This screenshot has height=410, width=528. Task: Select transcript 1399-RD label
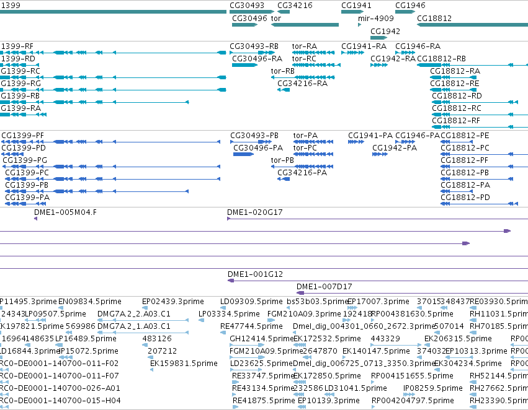click(x=18, y=58)
